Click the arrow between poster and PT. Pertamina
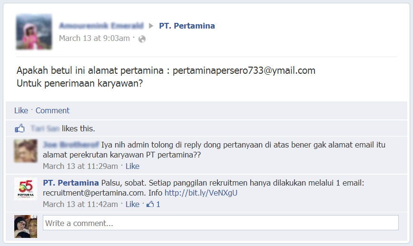The height and width of the screenshot is (246, 413). coord(151,26)
